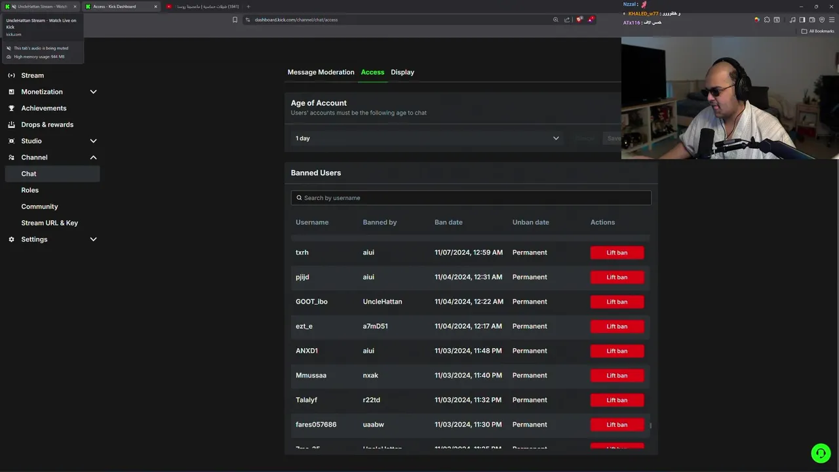Click the Channel sidebar icon
Screen dimensions: 839x472
pyautogui.click(x=11, y=157)
